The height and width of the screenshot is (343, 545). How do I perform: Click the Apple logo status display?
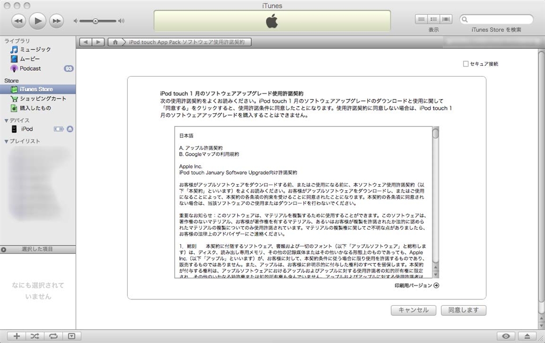click(272, 21)
